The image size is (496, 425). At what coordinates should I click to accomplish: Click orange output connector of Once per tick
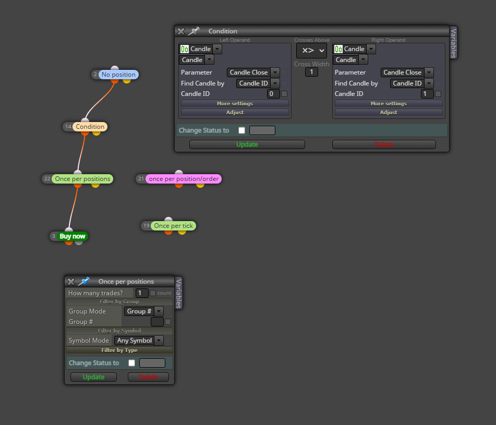[x=168, y=233]
